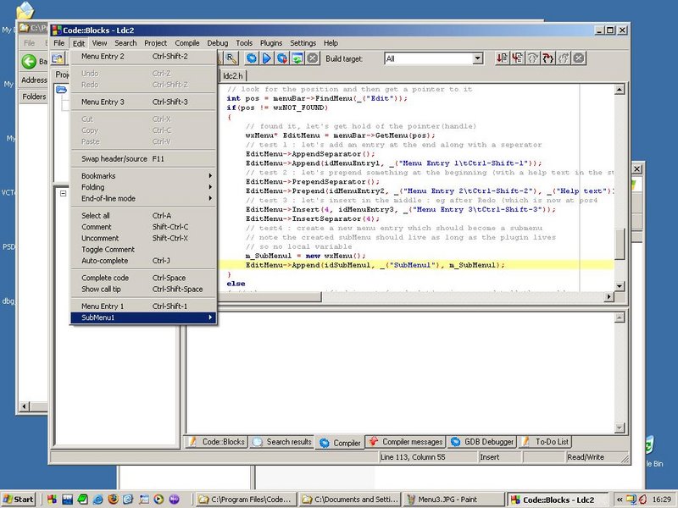Expand the Bookmarks submenu

[143, 176]
